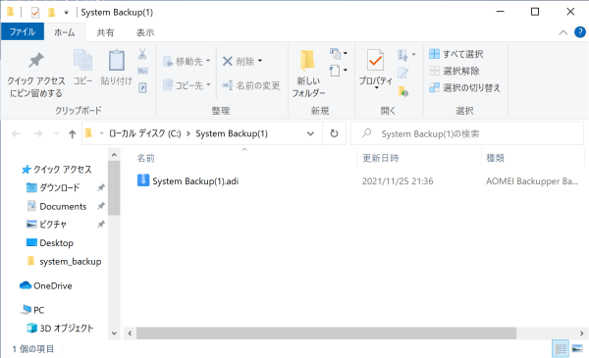This screenshot has width=589, height=358.
Task: Refresh the current folder view
Action: [334, 133]
